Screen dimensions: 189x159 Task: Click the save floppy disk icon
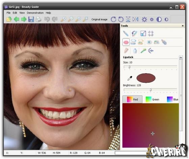click(x=31, y=19)
